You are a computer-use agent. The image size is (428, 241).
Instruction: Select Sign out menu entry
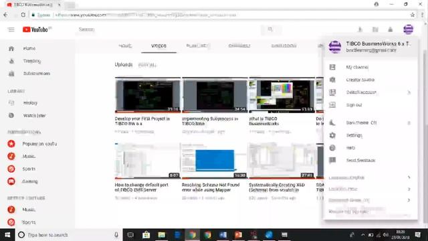point(370,105)
